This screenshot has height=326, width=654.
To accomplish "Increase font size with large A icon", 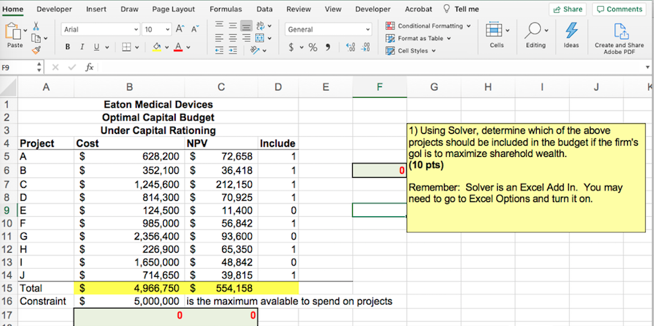I will pyautogui.click(x=180, y=29).
